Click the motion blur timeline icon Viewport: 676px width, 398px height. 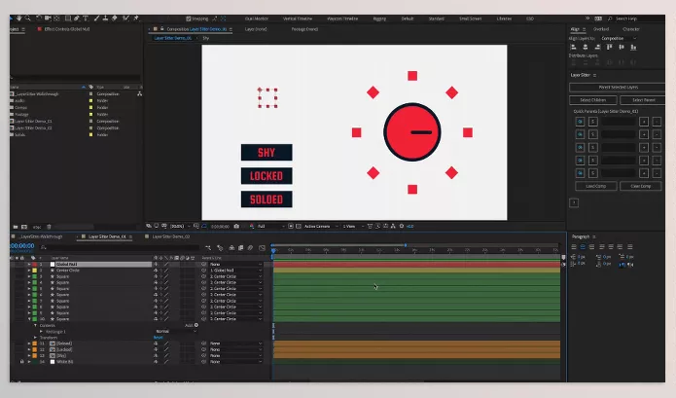pos(250,247)
